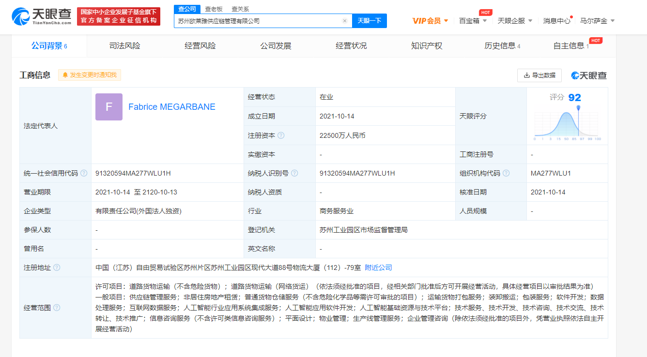Click the 导出数据 export button
This screenshot has width=647, height=357.
point(539,75)
